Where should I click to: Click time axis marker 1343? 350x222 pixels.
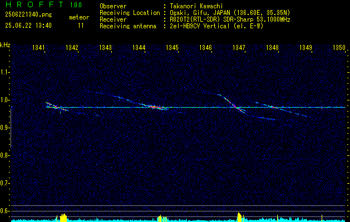click(x=105, y=47)
